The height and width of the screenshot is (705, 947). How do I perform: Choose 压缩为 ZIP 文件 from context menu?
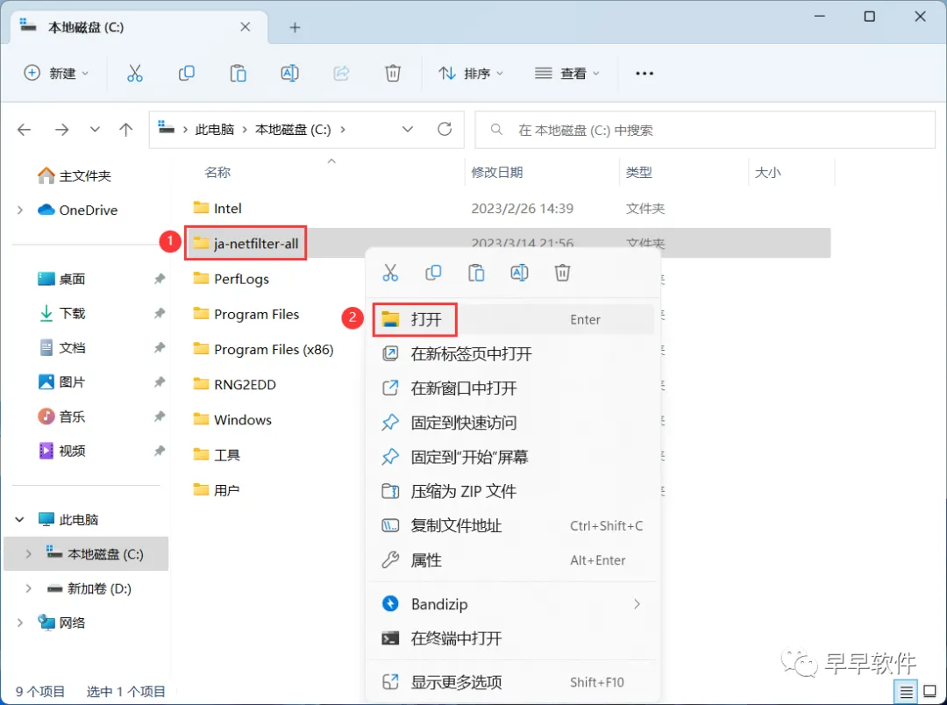[513, 492]
